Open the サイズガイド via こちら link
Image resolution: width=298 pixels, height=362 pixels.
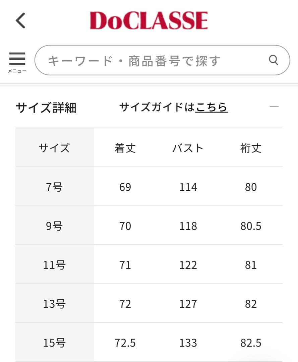coord(212,107)
